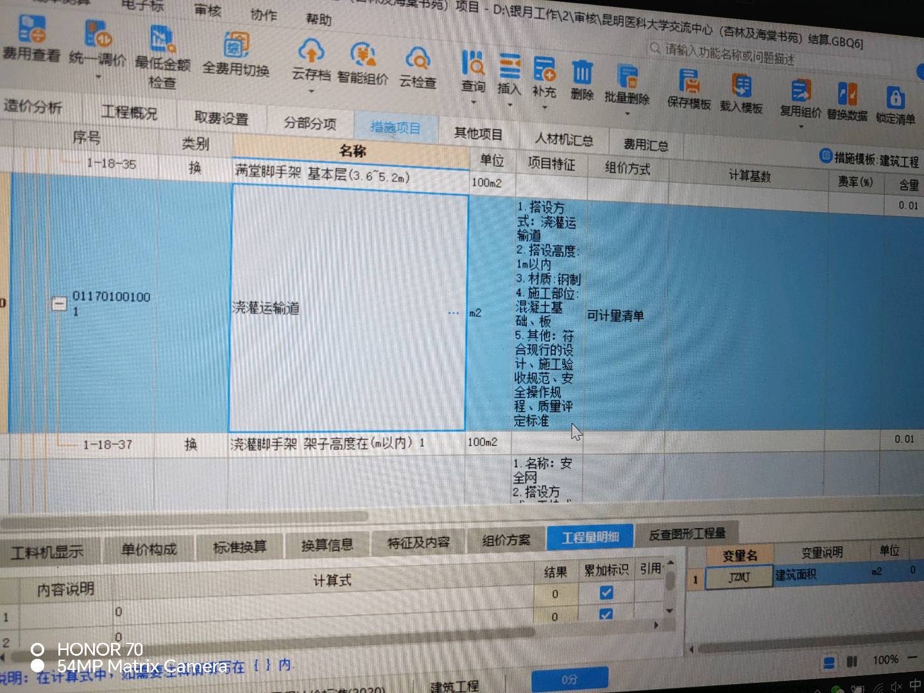
Task: Click the 批量删除 icon
Action: click(627, 76)
